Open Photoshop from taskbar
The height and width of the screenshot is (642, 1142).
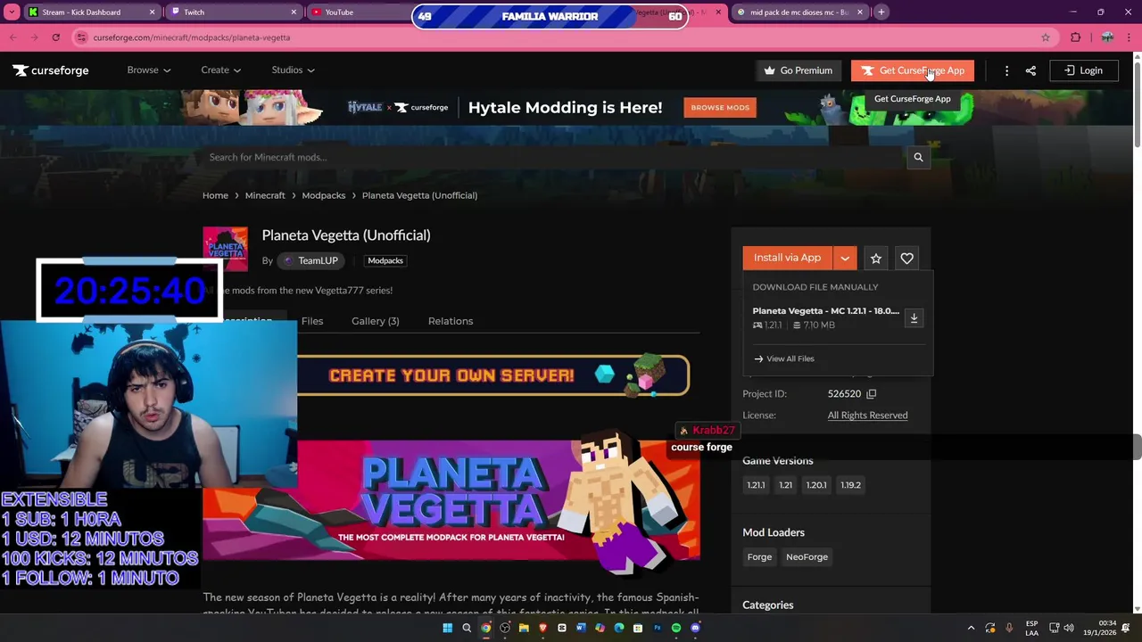tap(658, 628)
